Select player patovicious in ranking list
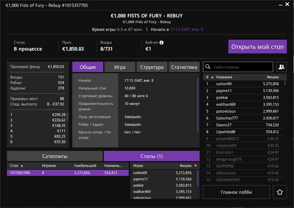 click(243, 111)
